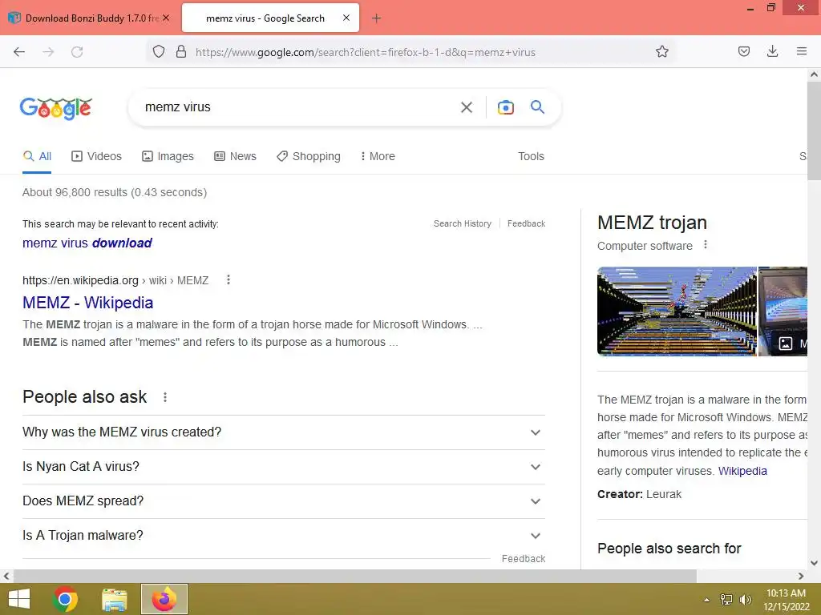821x615 pixels.
Task: Expand 'Is Nyan Cat A virus?'
Action: coord(283,467)
